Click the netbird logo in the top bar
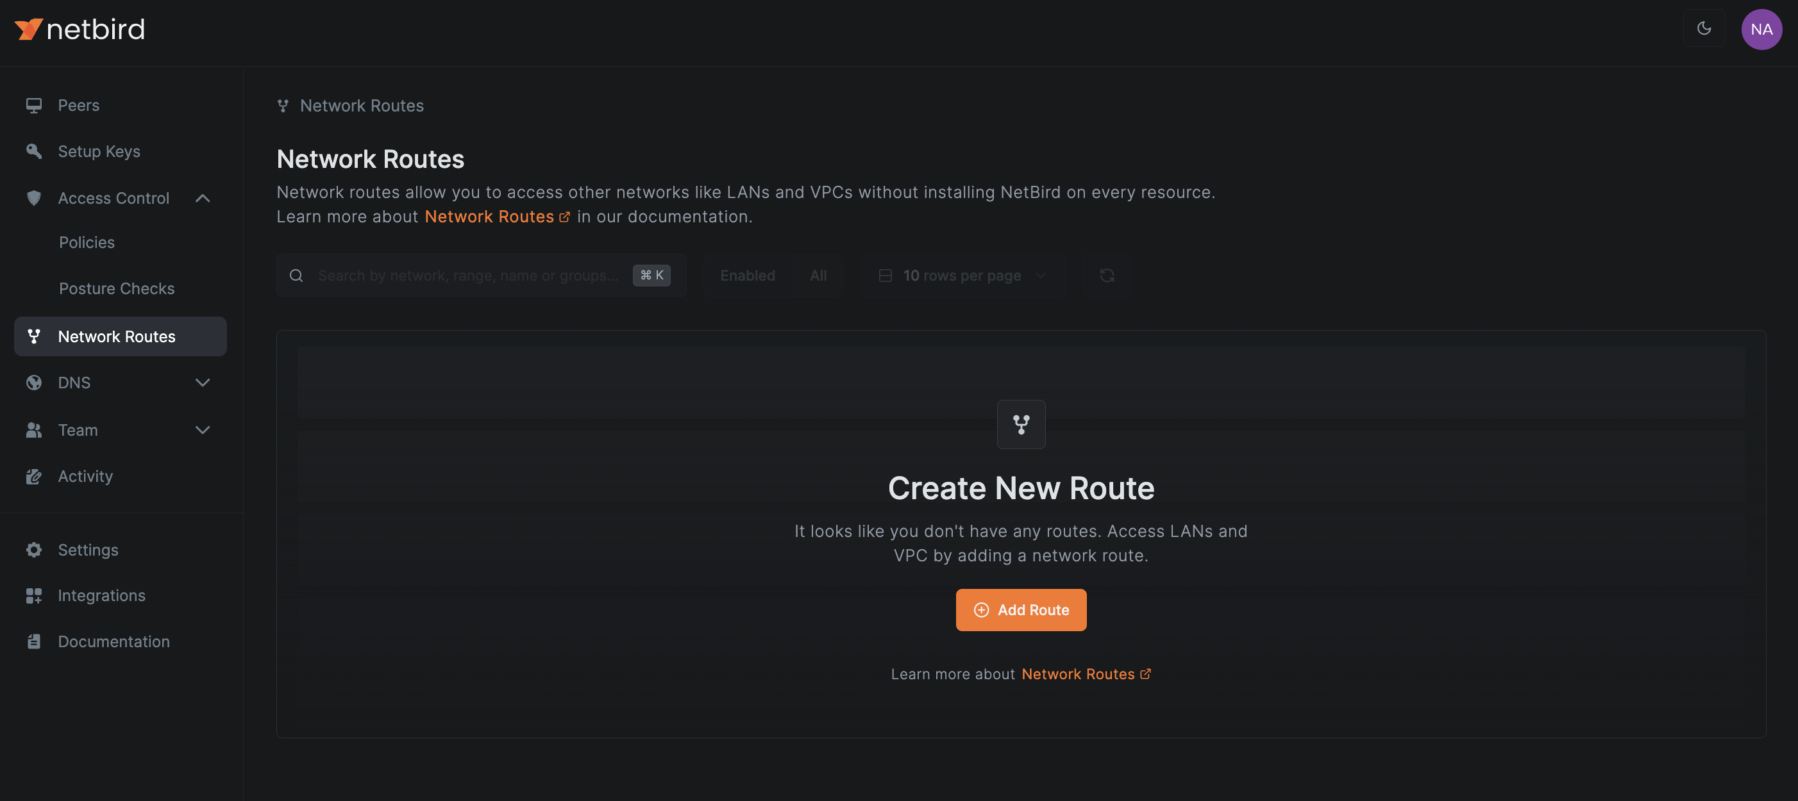1798x801 pixels. (x=79, y=29)
